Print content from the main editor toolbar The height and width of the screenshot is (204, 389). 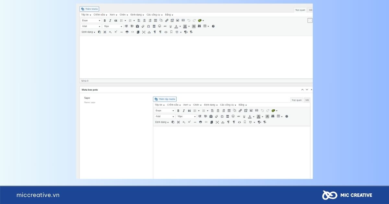coord(127,32)
